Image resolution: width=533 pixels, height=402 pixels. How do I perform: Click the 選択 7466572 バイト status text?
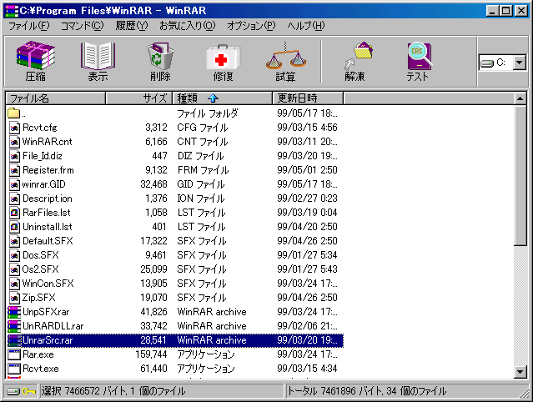coord(113,391)
